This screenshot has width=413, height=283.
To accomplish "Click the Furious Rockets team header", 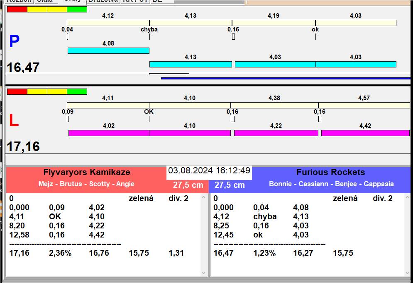I will (330, 173).
